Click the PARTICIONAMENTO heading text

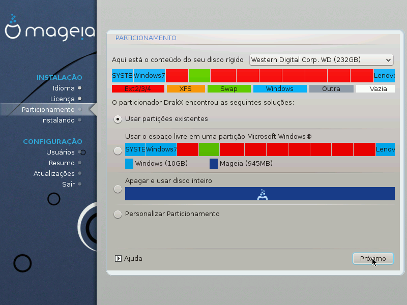(146, 38)
